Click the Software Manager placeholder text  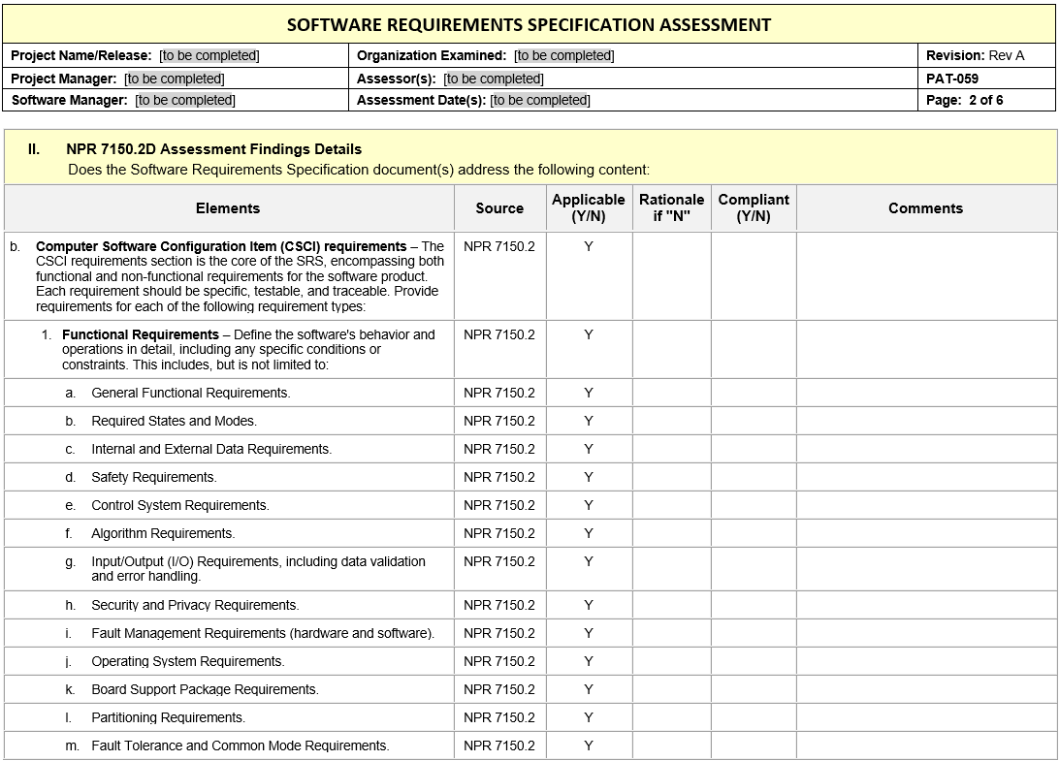(185, 100)
